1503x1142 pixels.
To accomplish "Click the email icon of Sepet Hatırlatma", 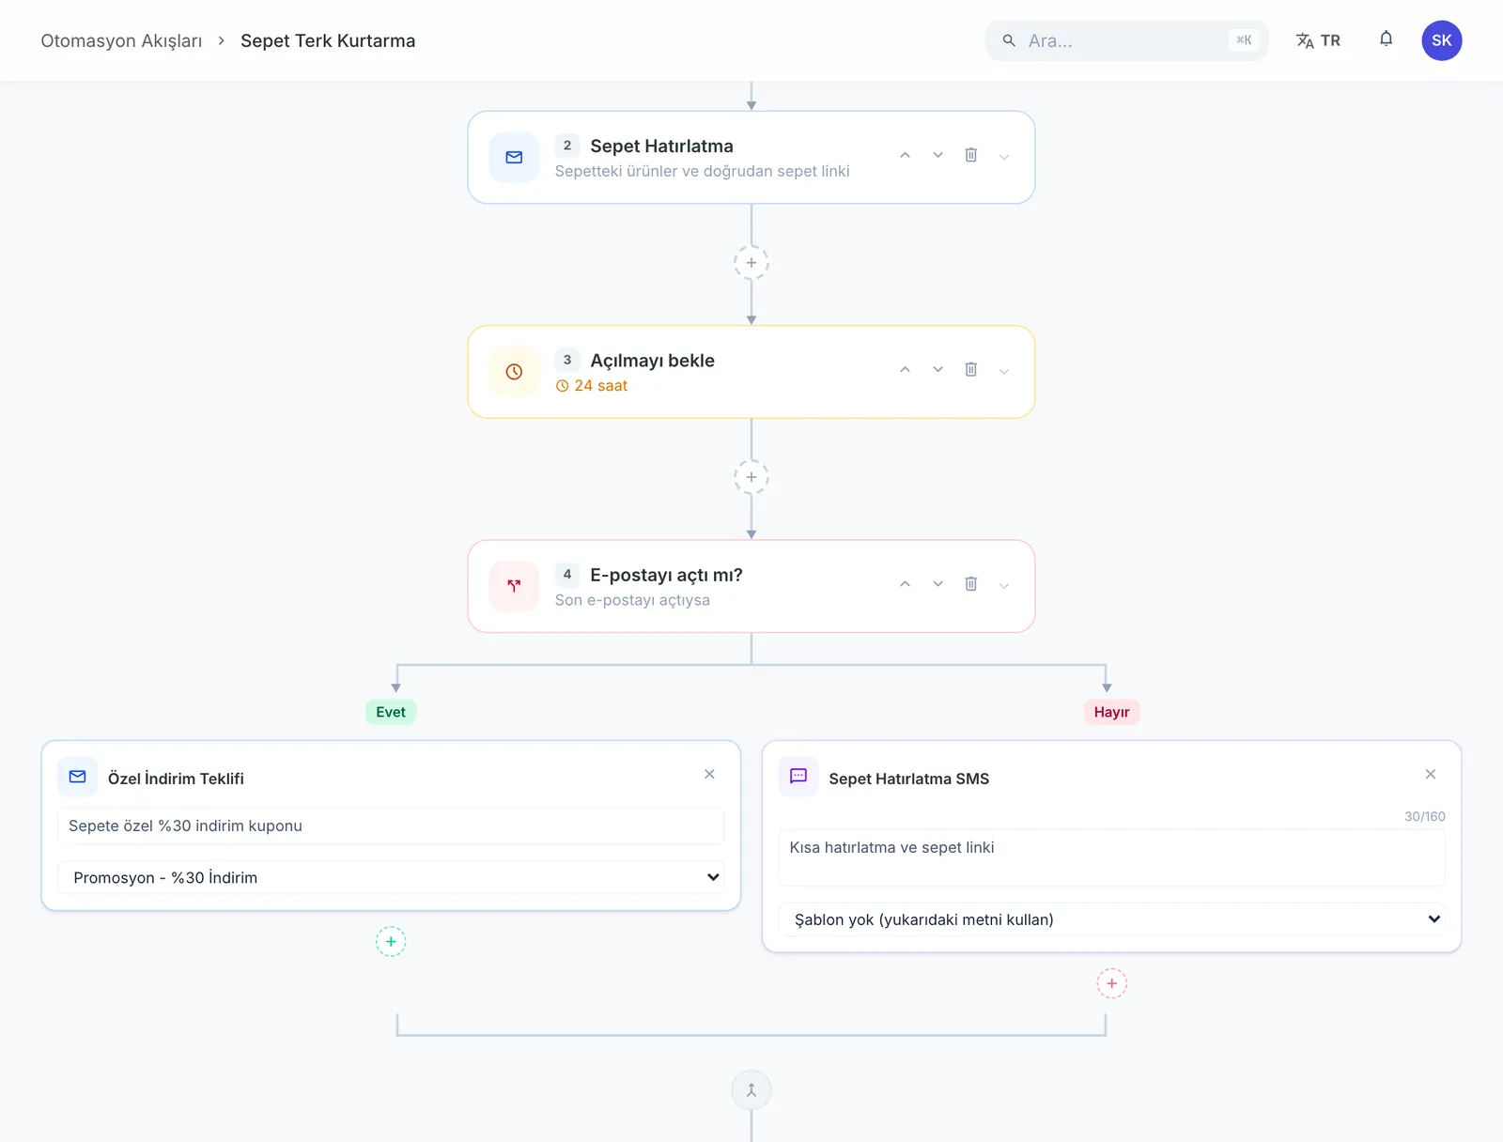I will [514, 157].
